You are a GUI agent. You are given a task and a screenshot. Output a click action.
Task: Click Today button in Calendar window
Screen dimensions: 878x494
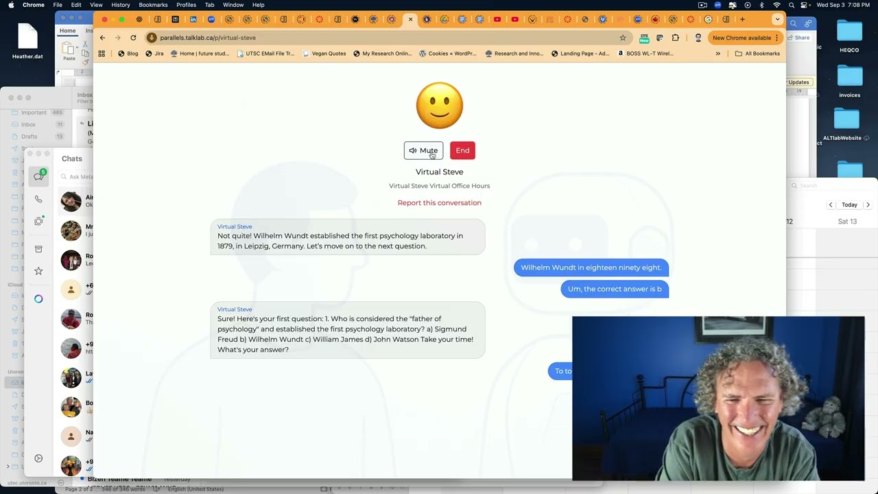(x=849, y=204)
